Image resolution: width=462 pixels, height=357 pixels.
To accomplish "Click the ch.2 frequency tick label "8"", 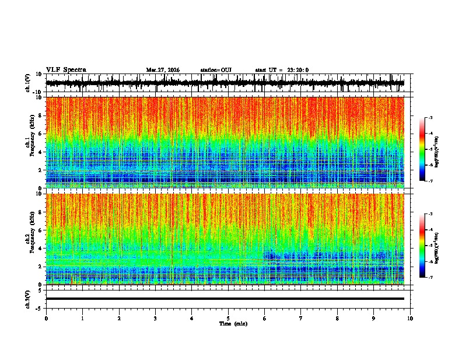I will click(40, 212).
